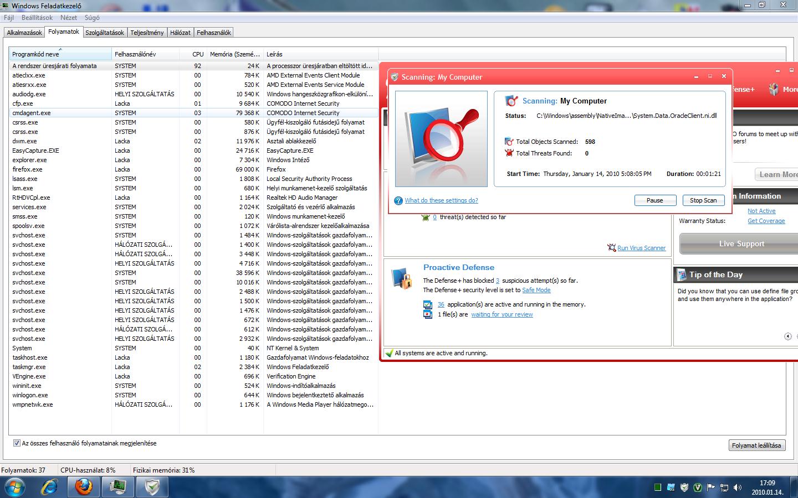Image resolution: width=798 pixels, height=498 pixels.
Task: Select the explorer.exe process row
Action: pyautogui.click(x=193, y=160)
